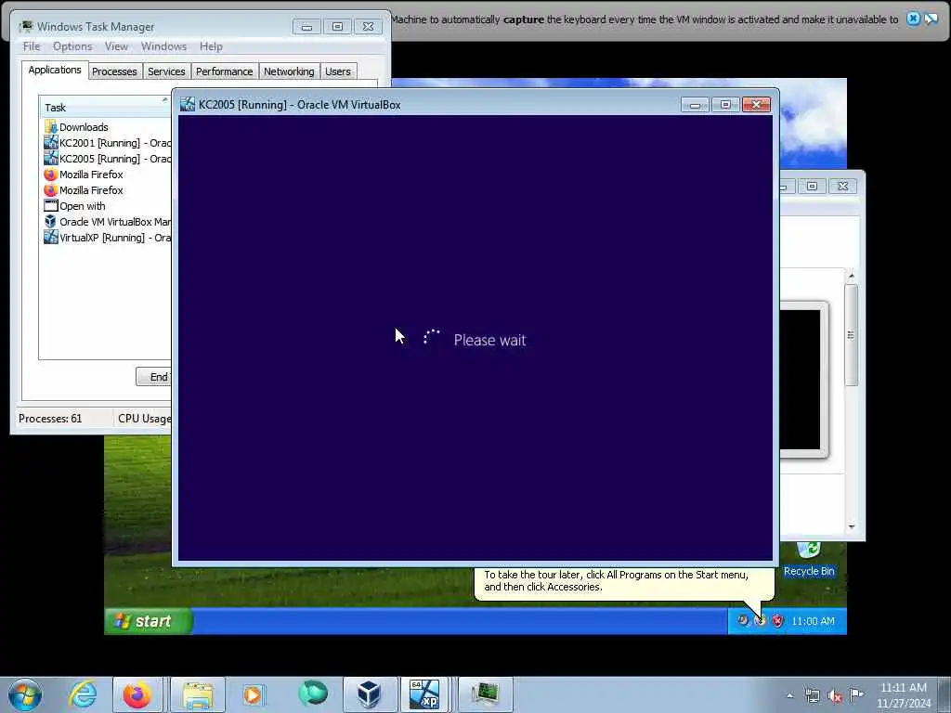The height and width of the screenshot is (713, 951).
Task: Switch to Firefox in the taskbar
Action: tap(137, 694)
